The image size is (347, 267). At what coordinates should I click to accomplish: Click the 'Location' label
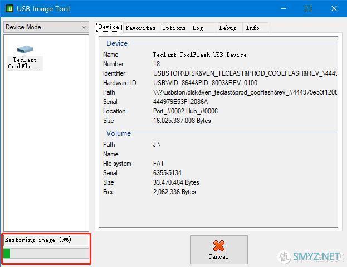click(x=114, y=111)
